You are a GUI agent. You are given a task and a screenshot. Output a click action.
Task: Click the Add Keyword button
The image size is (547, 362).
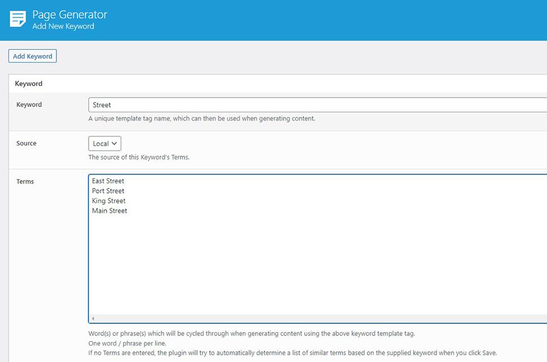[32, 56]
